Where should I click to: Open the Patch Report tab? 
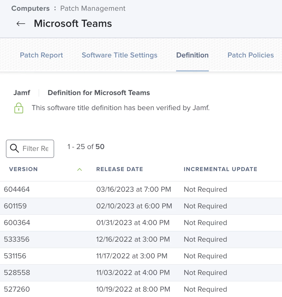pos(42,55)
